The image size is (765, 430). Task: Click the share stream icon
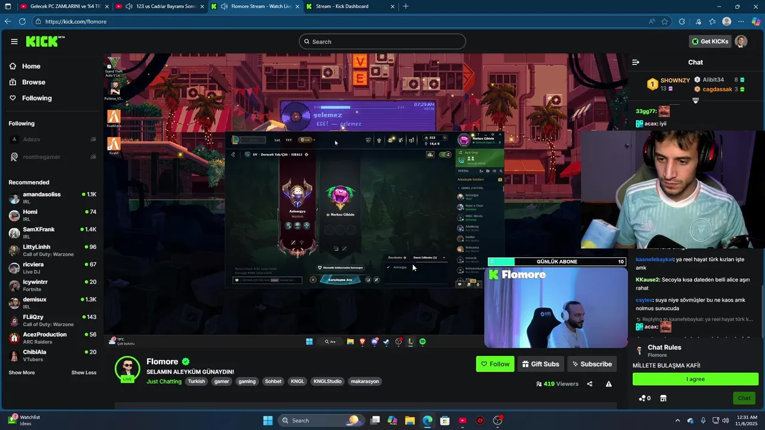[x=589, y=384]
